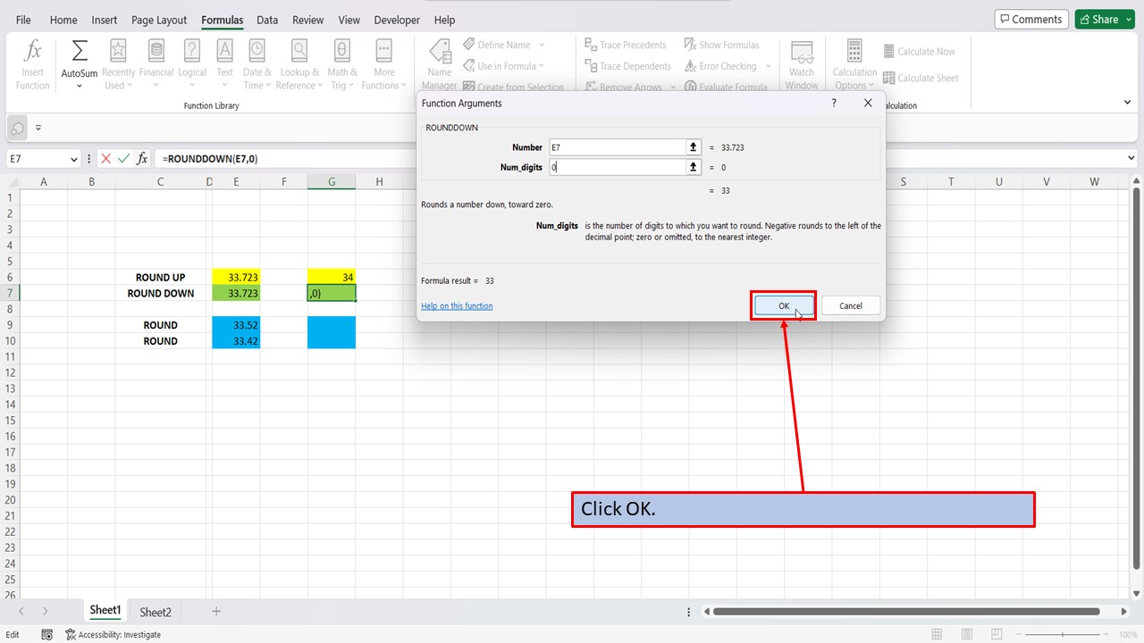Screen dimensions: 1144x643
Task: Open the Date & Time functions icon
Action: point(257,62)
